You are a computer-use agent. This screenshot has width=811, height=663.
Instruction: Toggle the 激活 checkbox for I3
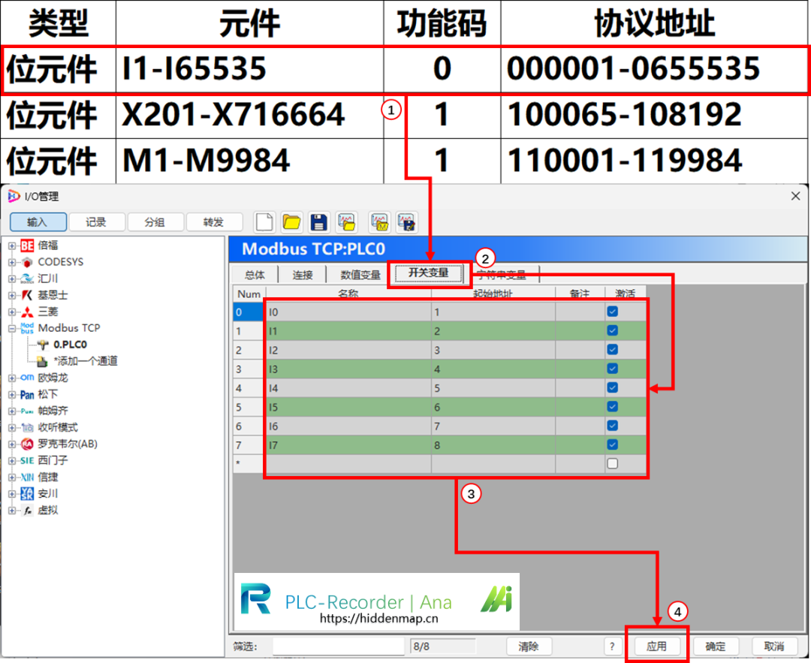pos(613,369)
